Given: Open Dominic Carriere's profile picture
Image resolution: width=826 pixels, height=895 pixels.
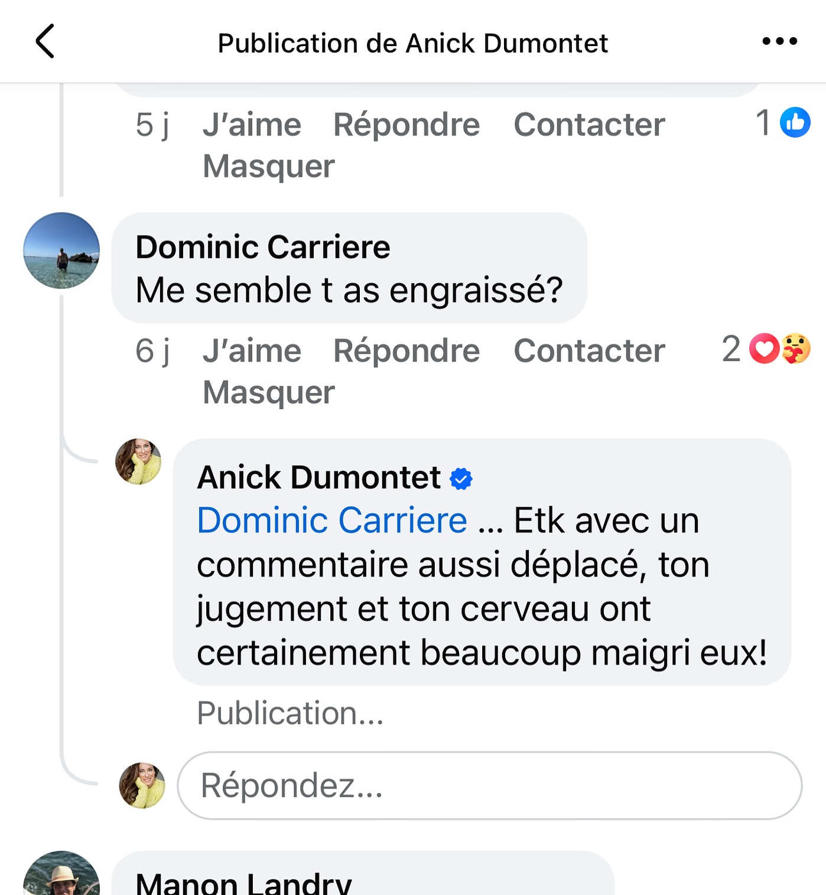Looking at the screenshot, I should pyautogui.click(x=61, y=250).
